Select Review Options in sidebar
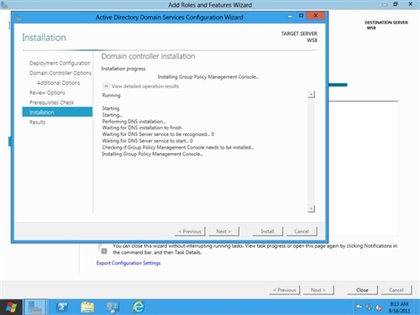 tap(47, 92)
